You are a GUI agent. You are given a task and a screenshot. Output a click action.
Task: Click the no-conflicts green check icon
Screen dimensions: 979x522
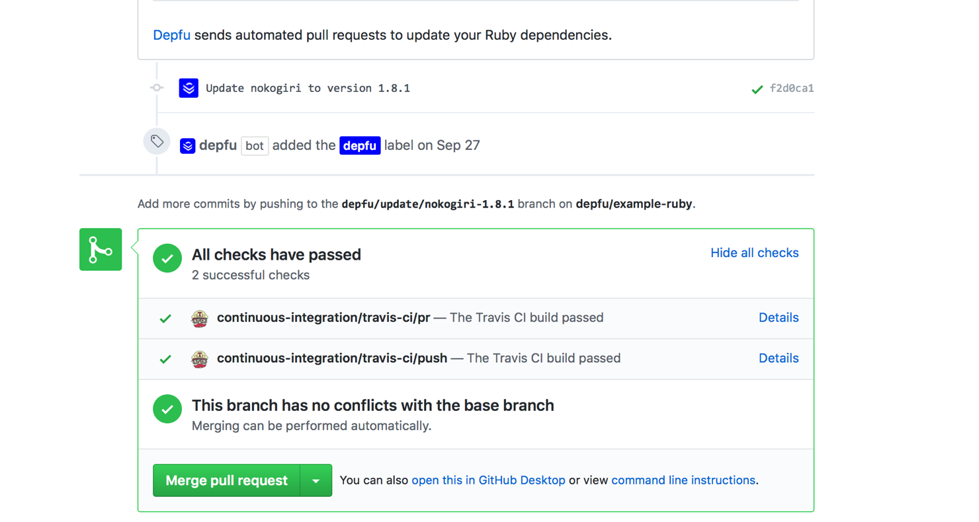[167, 409]
